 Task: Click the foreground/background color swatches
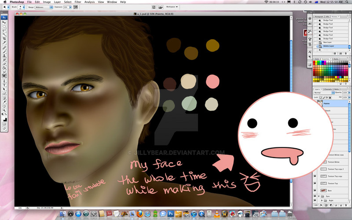[4, 118]
